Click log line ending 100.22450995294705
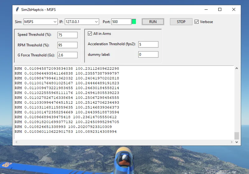 [x=67, y=122]
